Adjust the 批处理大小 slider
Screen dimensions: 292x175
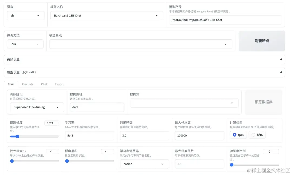tap(34, 161)
